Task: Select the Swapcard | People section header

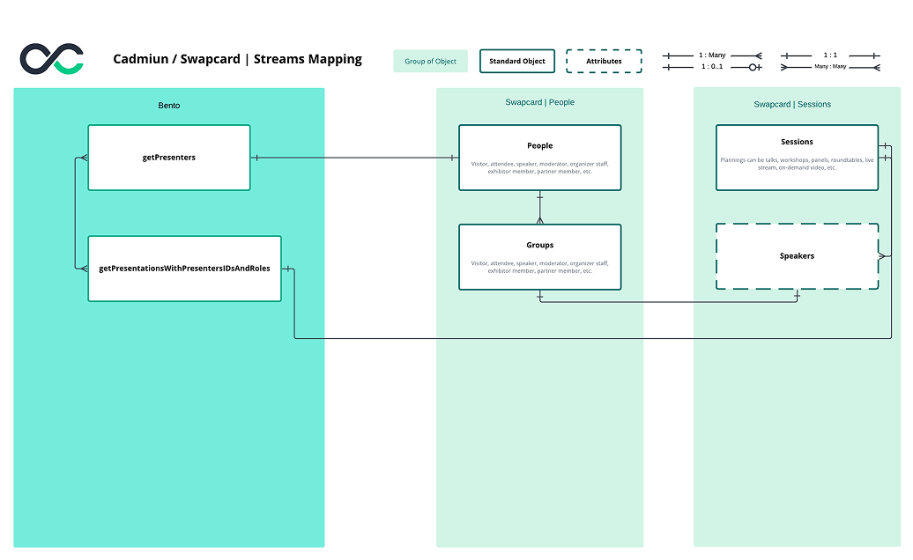Action: 539,101
